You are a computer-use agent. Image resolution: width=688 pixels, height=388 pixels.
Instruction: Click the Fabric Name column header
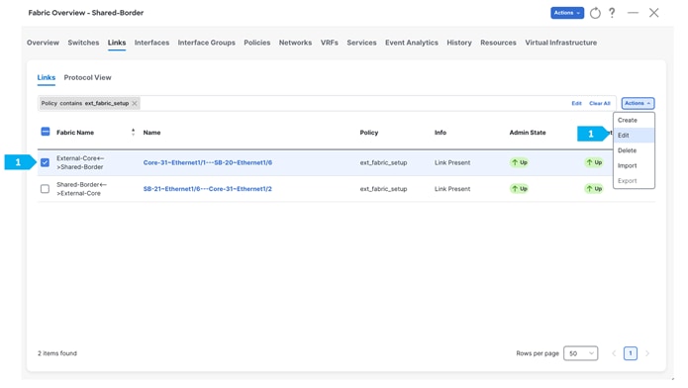pyautogui.click(x=75, y=132)
